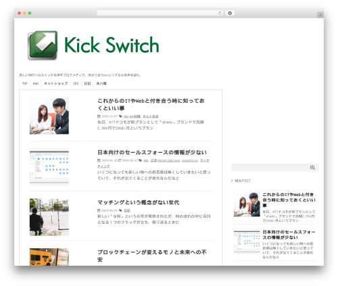
Task: Click the updated-date refresh icon on Salesforce post
Action: [120, 160]
